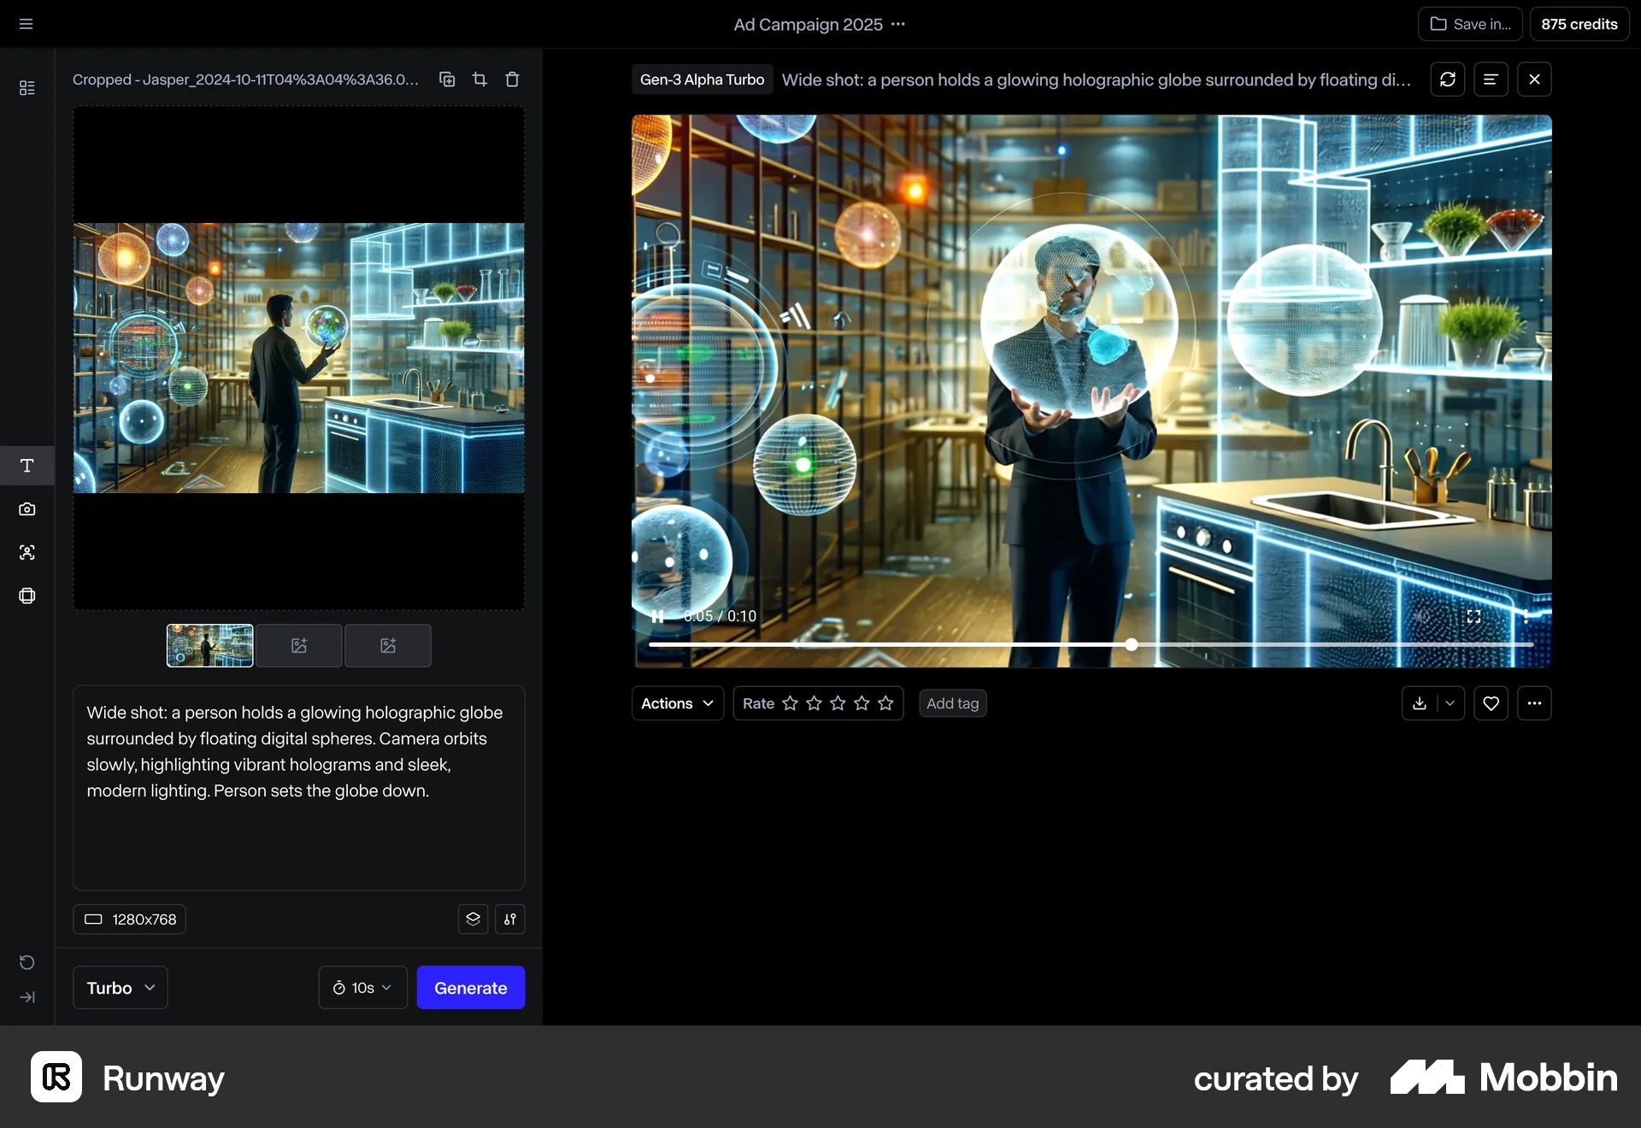This screenshot has height=1128, width=1641.
Task: Collapse the sidebar via hamburger menu
Action: (x=25, y=23)
